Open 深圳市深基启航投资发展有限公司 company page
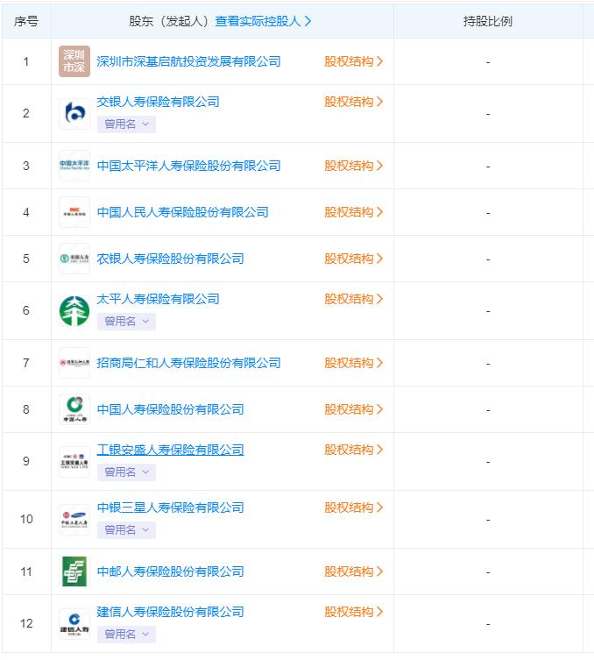This screenshot has width=594, height=660. pos(188,61)
